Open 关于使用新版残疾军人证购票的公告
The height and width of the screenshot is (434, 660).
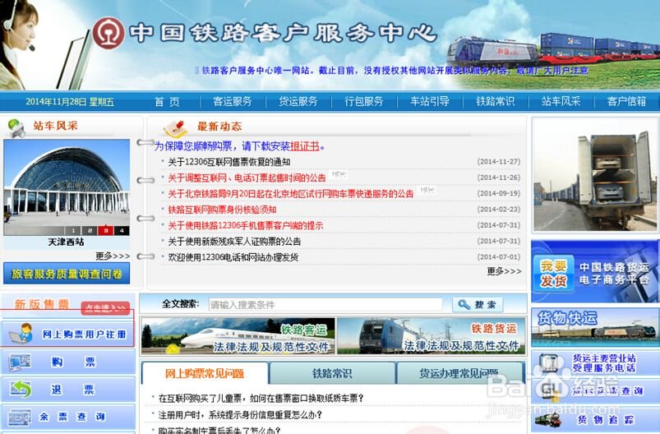(x=234, y=241)
